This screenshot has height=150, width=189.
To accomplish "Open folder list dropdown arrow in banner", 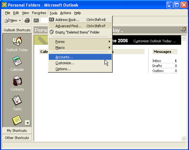I will 122,32.
